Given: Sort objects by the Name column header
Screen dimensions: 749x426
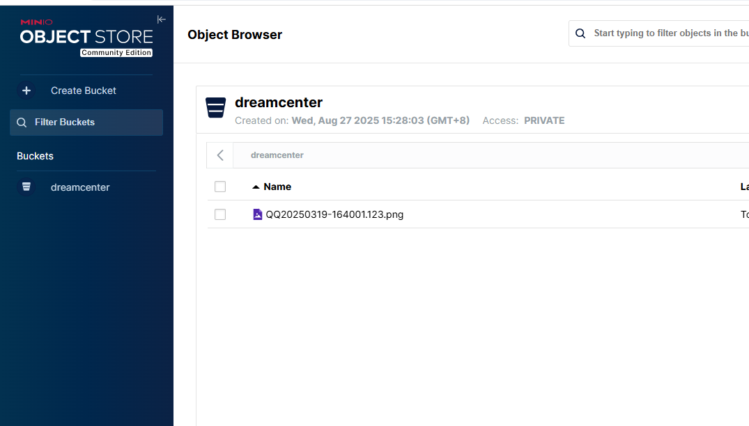Looking at the screenshot, I should (277, 187).
